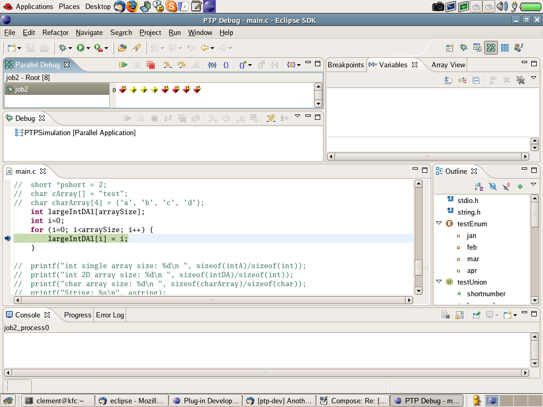Click the Console horizontal scrollbar
Image resolution: width=543 pixels, height=407 pixels.
pos(266,373)
